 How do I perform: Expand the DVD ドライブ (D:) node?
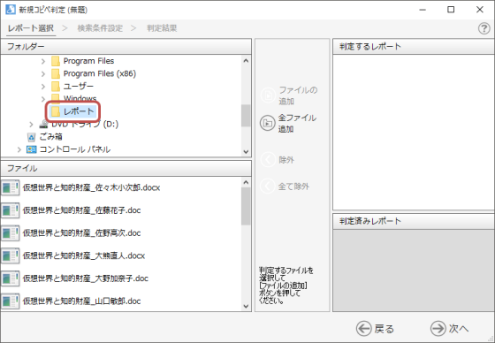(31, 124)
